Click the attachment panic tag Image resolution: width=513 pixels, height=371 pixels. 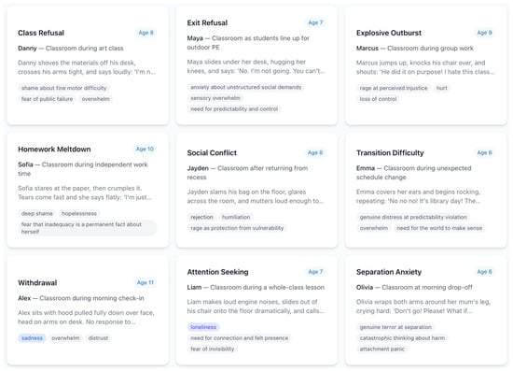coord(382,350)
